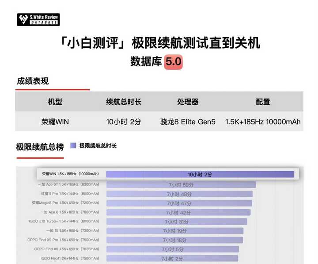Viewport: 318px width, 264px height.
Task: Click the purple 极限续航总时长 legend swatch
Action: pos(73,145)
